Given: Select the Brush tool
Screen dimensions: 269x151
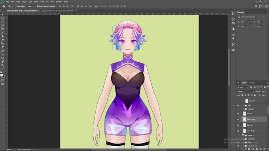Looking at the screenshot, I should pyautogui.click(x=3, y=33).
